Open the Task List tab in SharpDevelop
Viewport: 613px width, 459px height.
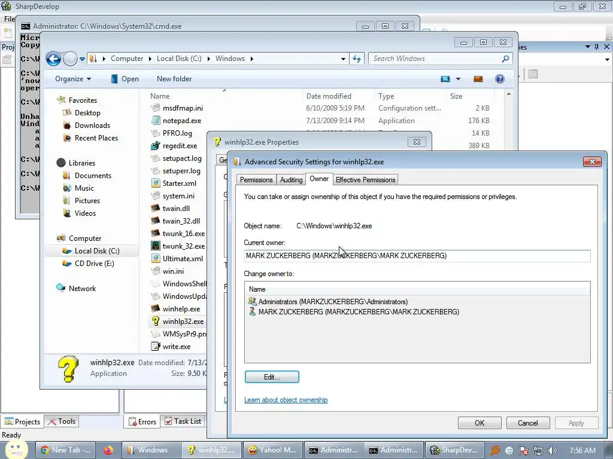[x=183, y=421]
